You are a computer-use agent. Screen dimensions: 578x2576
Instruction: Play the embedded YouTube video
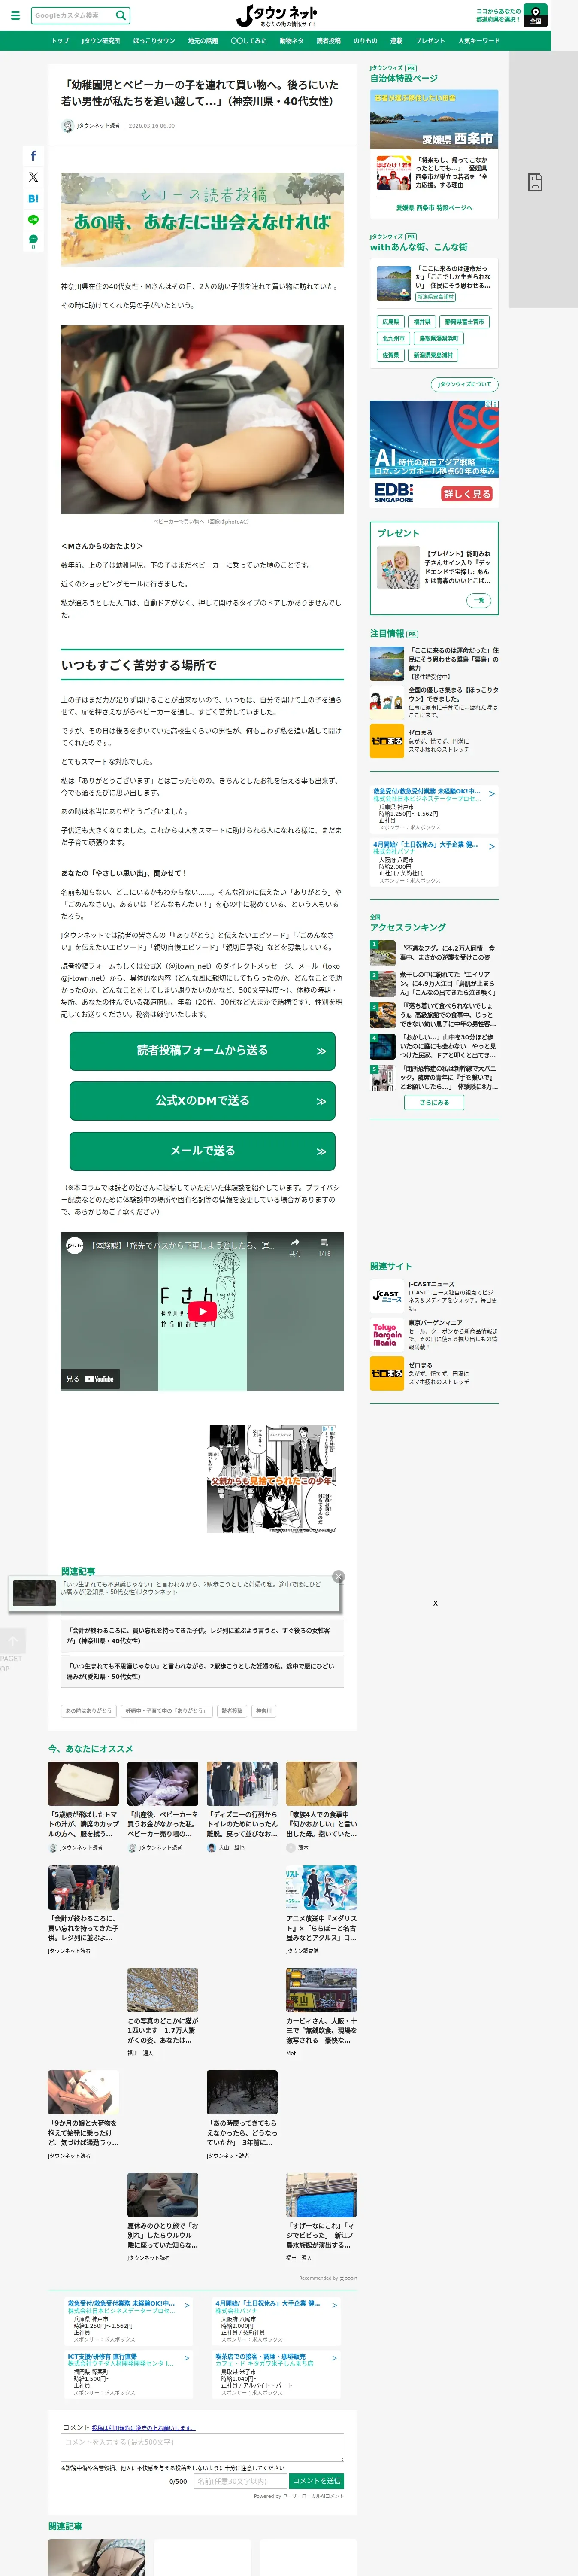[x=202, y=1311]
